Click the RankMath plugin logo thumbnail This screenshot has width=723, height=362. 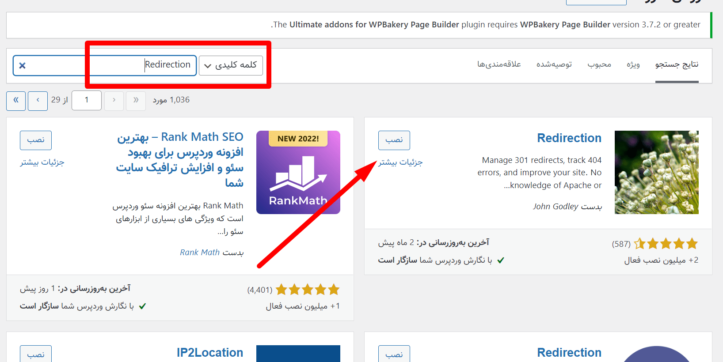(298, 172)
